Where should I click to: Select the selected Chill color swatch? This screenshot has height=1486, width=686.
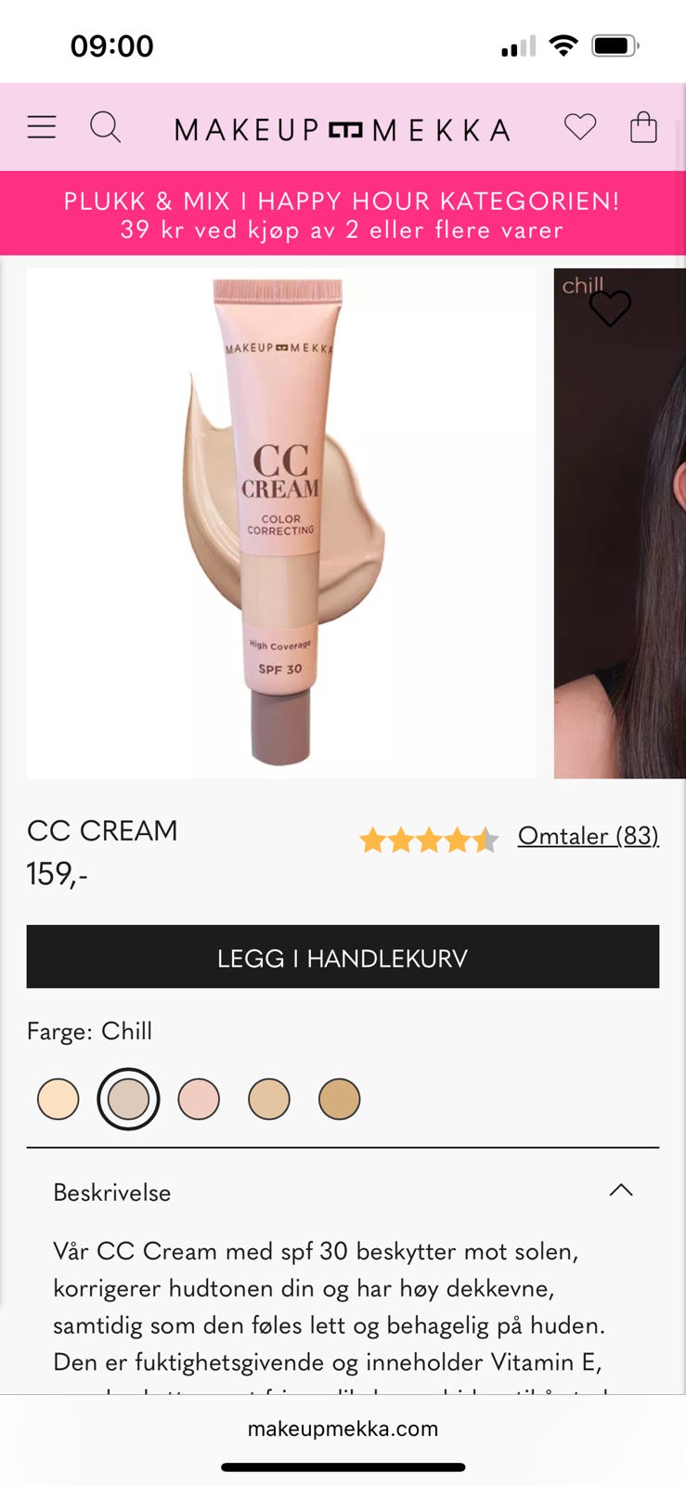(128, 1100)
